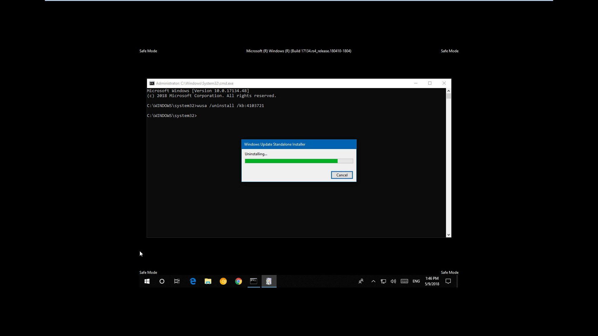Click the orange circle app taskbar icon
Viewport: 598px width, 336px height.
223,281
